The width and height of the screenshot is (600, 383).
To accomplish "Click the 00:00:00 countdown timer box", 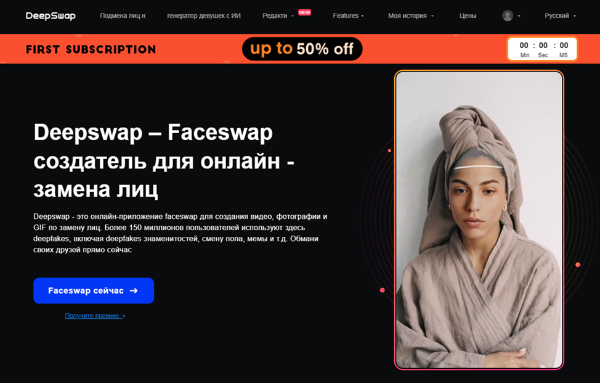I will (543, 49).
